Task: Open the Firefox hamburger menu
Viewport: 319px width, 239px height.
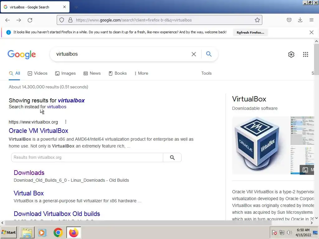Action: pyautogui.click(x=311, y=20)
